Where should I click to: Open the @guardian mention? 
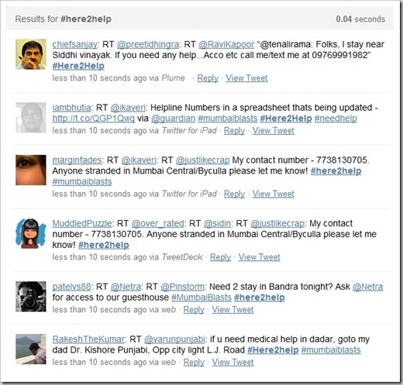pyautogui.click(x=174, y=119)
